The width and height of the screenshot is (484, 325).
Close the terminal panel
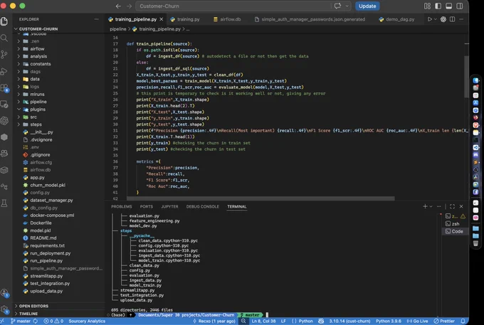[x=461, y=206]
